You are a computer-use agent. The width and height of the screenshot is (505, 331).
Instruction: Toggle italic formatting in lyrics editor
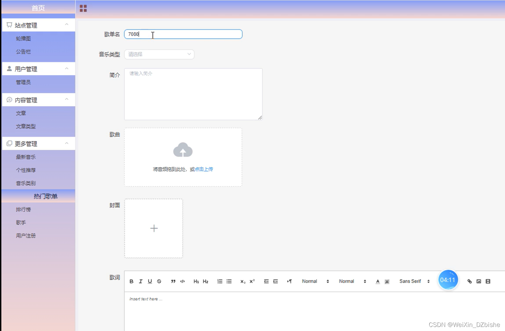141,281
